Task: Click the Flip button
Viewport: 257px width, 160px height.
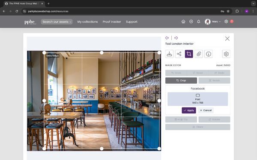Action: (x=181, y=119)
